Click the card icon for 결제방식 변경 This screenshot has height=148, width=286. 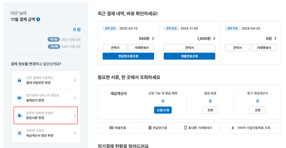(x=19, y=98)
